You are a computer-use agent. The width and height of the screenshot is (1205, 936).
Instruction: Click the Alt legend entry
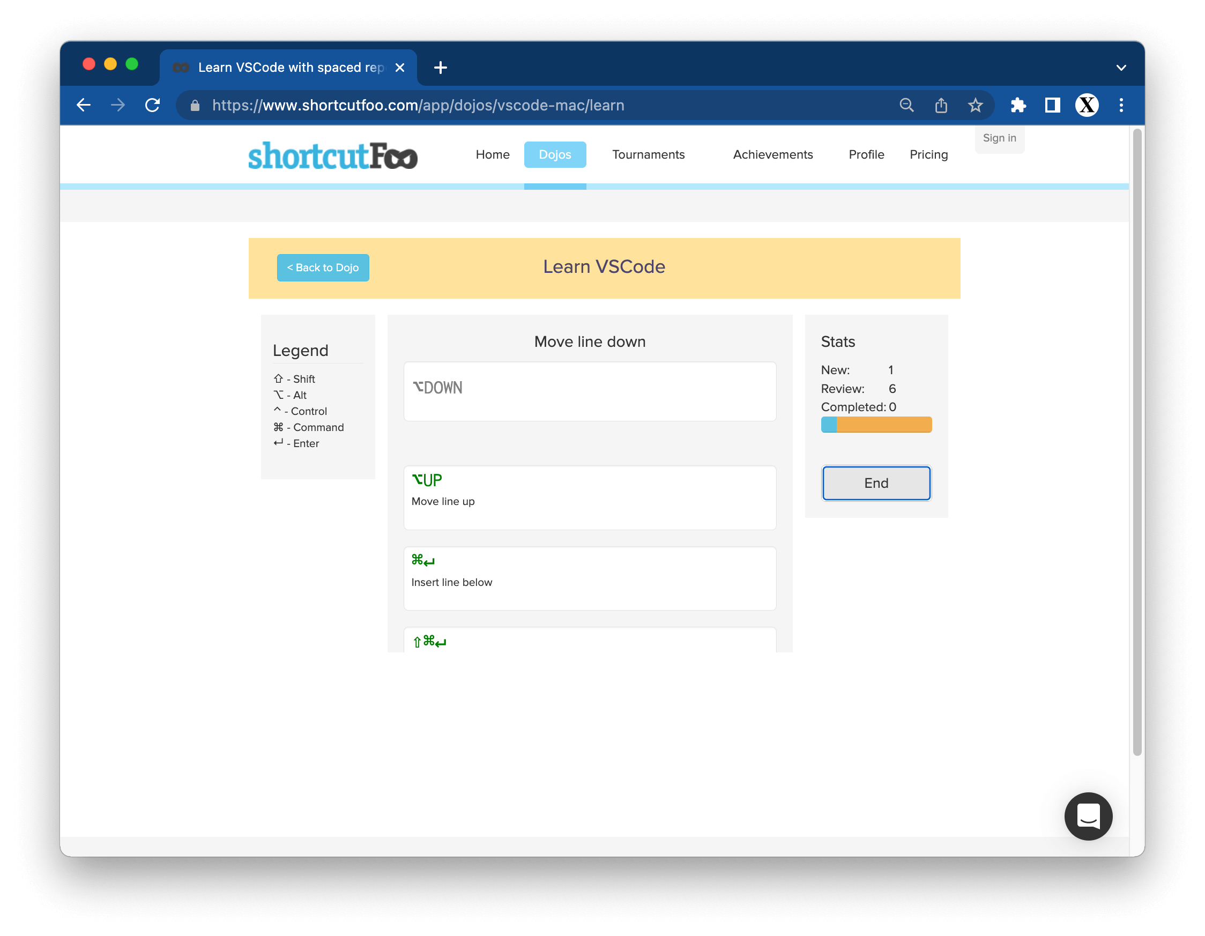(x=289, y=395)
